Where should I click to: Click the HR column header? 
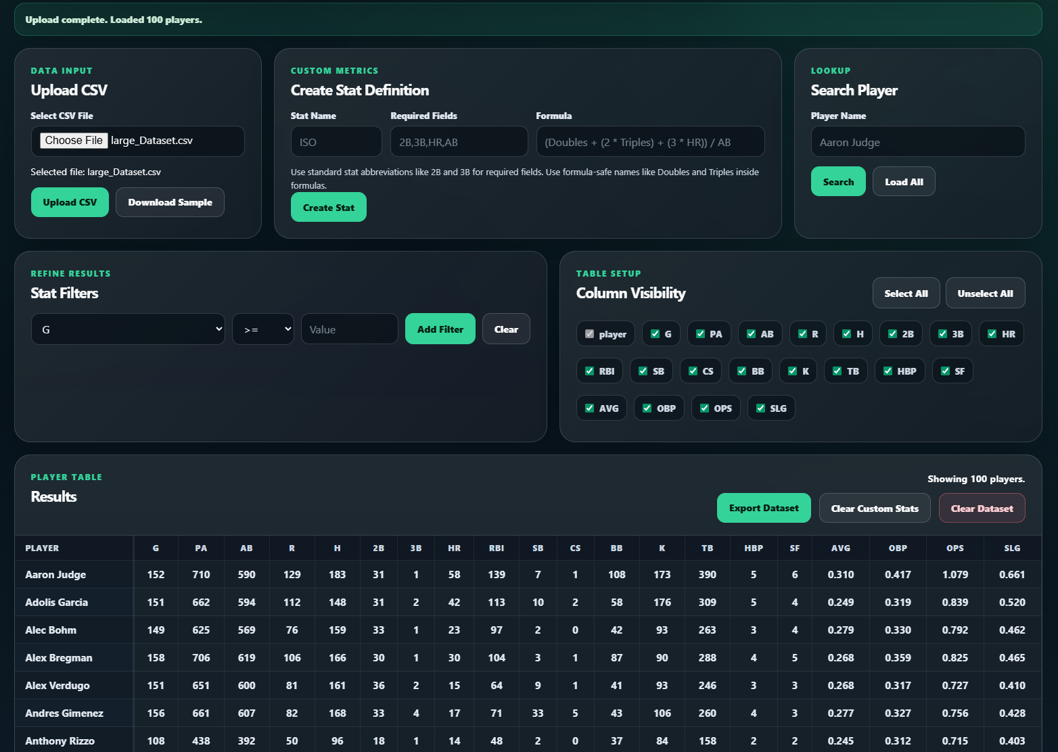pyautogui.click(x=454, y=548)
